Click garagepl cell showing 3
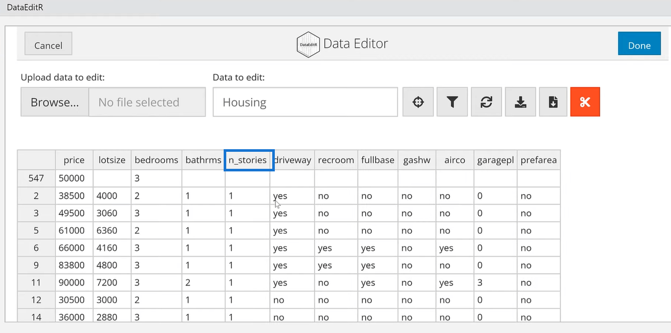The image size is (671, 333). (x=495, y=282)
